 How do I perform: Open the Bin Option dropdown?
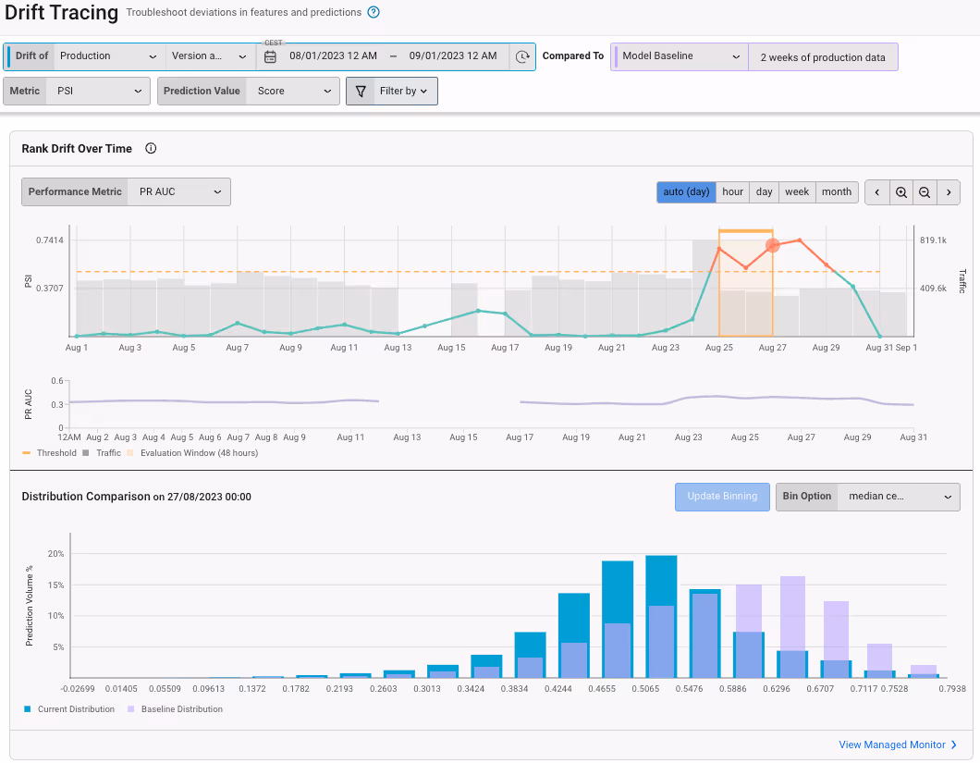(868, 497)
